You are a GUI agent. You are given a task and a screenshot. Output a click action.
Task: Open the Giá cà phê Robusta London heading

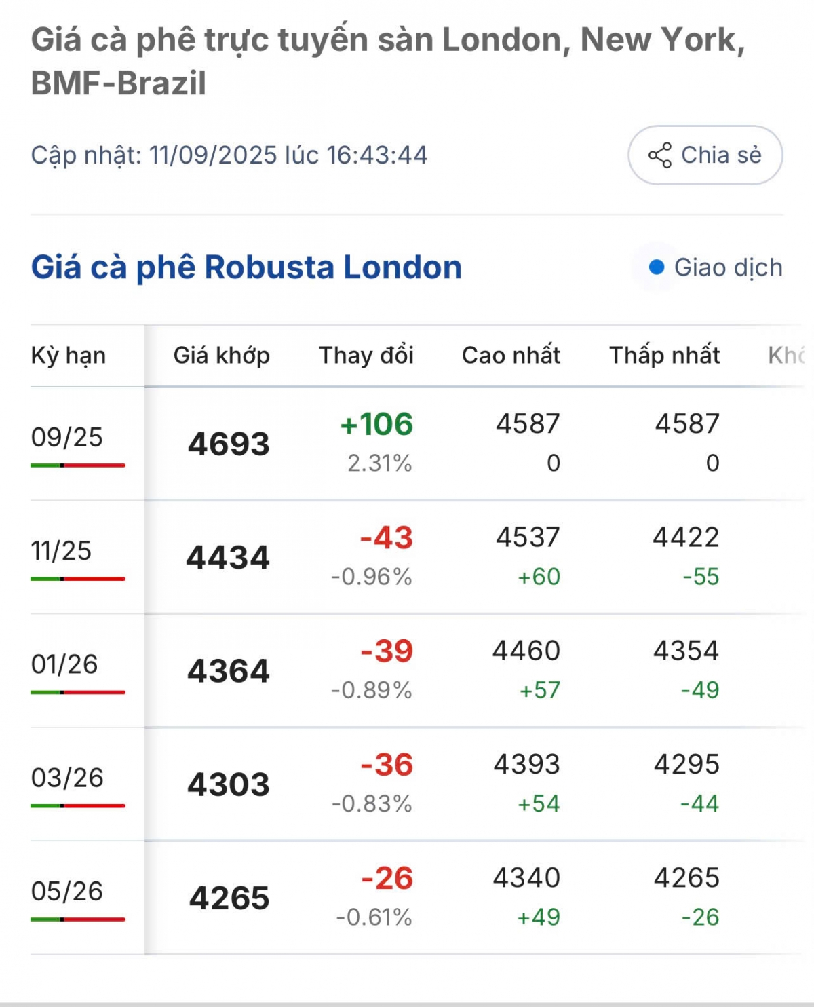click(246, 267)
